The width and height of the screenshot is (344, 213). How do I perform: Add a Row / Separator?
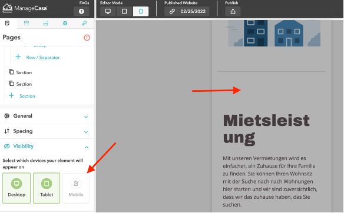point(43,58)
